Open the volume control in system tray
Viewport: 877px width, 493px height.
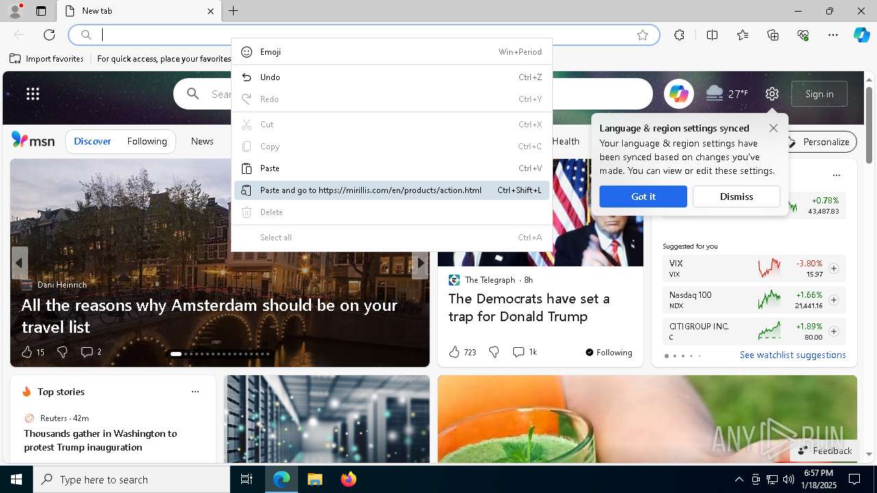[x=789, y=479]
